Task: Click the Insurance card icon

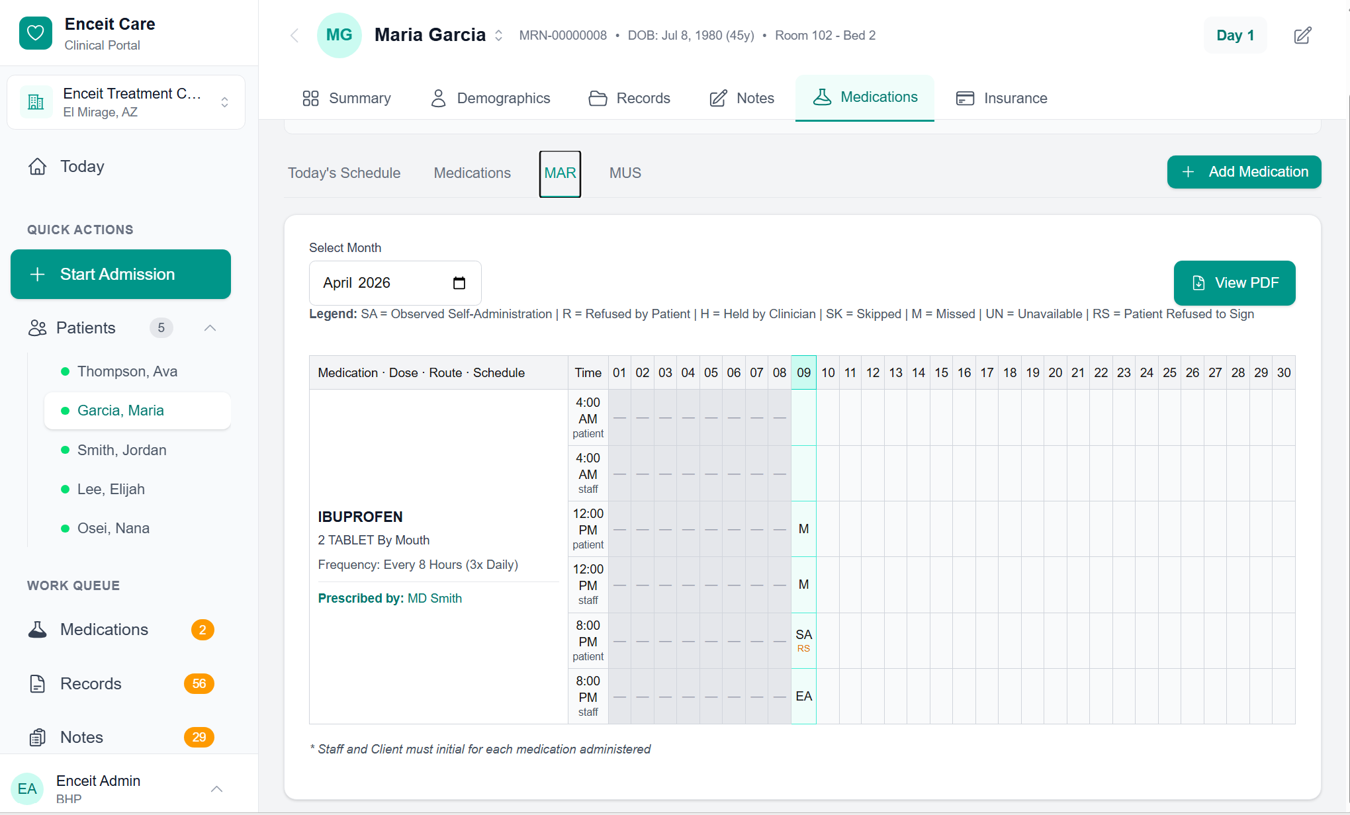Action: tap(966, 98)
